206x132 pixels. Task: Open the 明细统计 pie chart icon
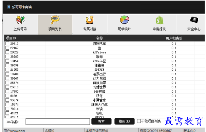click(x=125, y=20)
